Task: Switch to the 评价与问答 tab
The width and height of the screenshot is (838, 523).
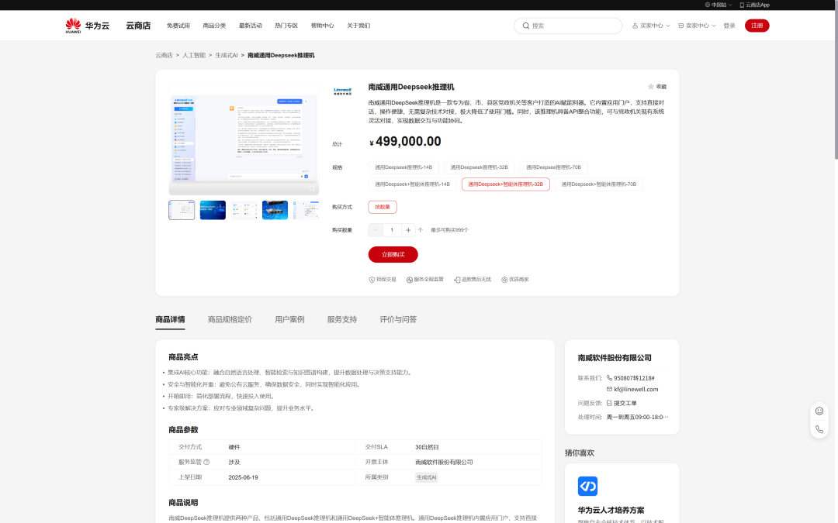Action: 398,320
